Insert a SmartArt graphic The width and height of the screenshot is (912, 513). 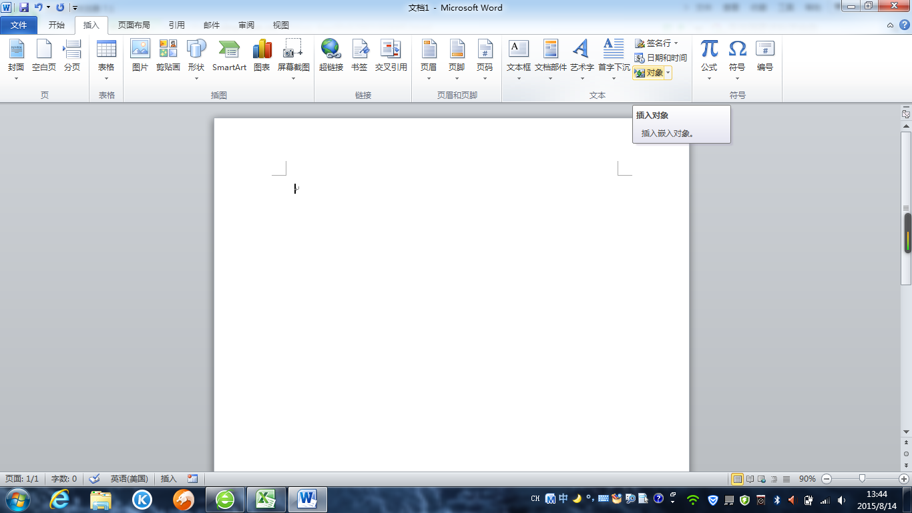[x=229, y=55]
